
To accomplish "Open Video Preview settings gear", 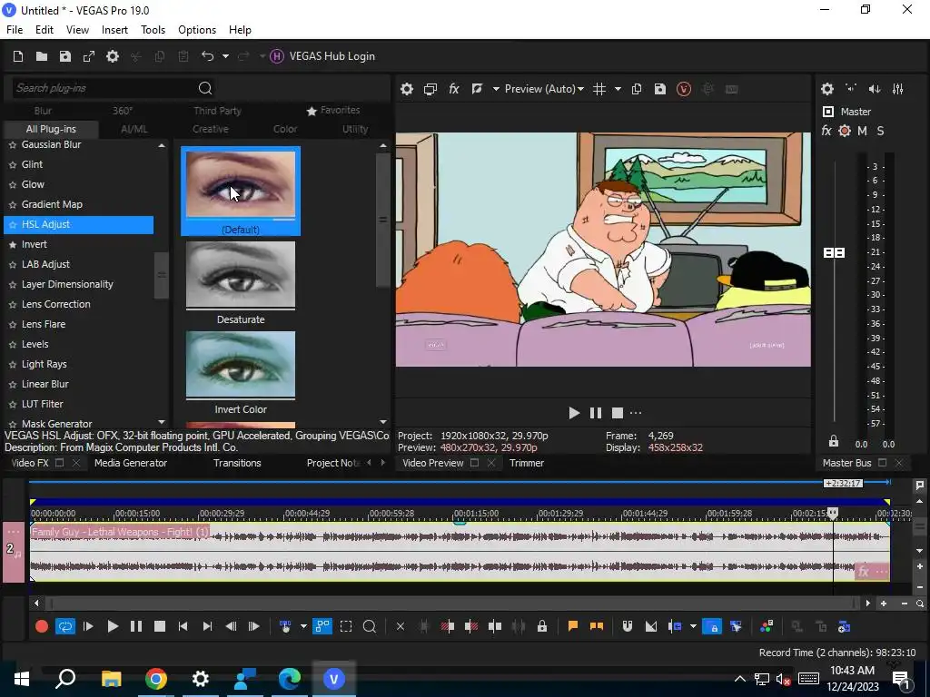I will click(407, 90).
